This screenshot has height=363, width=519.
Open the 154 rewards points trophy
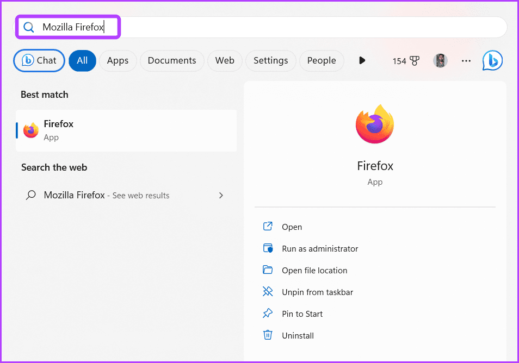coord(406,61)
